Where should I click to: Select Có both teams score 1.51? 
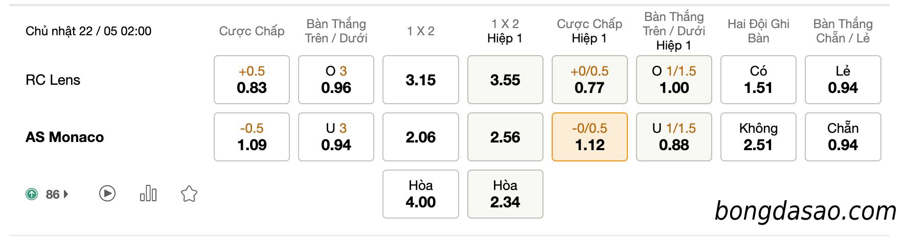click(758, 80)
